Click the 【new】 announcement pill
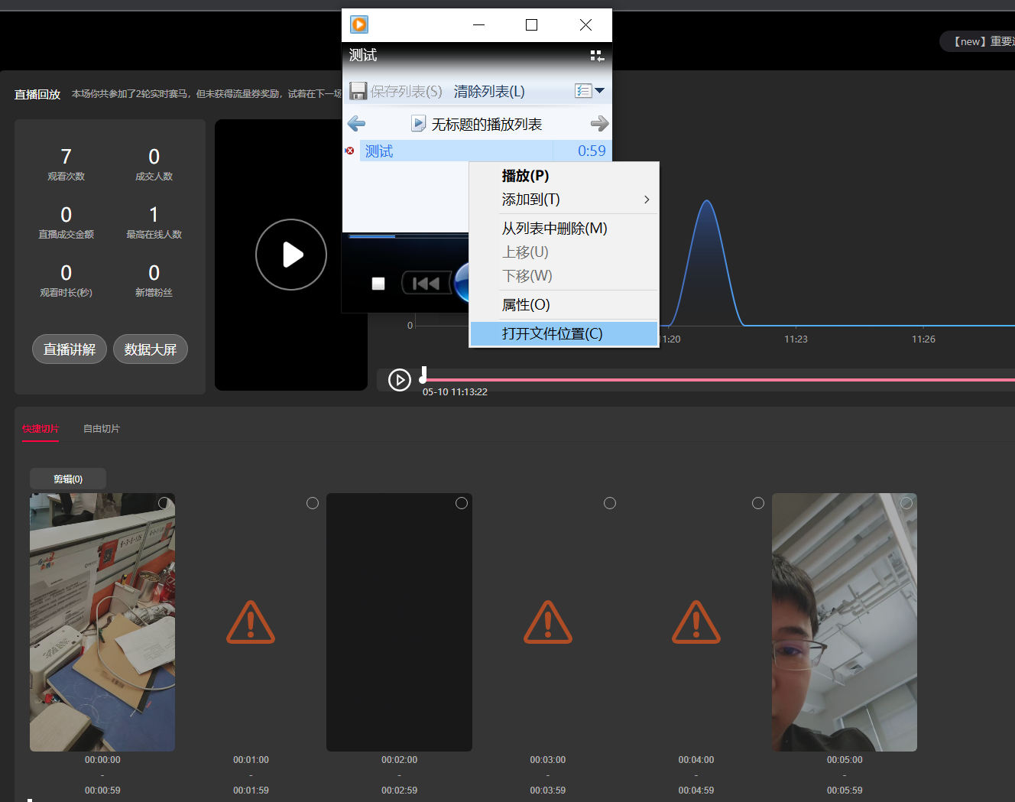This screenshot has height=802, width=1015. tap(978, 41)
